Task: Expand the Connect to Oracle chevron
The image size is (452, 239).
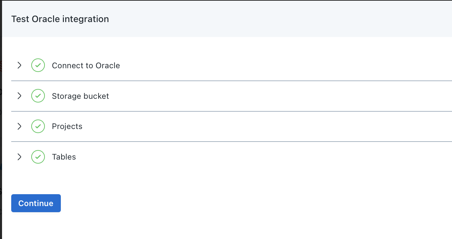Action: click(x=19, y=65)
